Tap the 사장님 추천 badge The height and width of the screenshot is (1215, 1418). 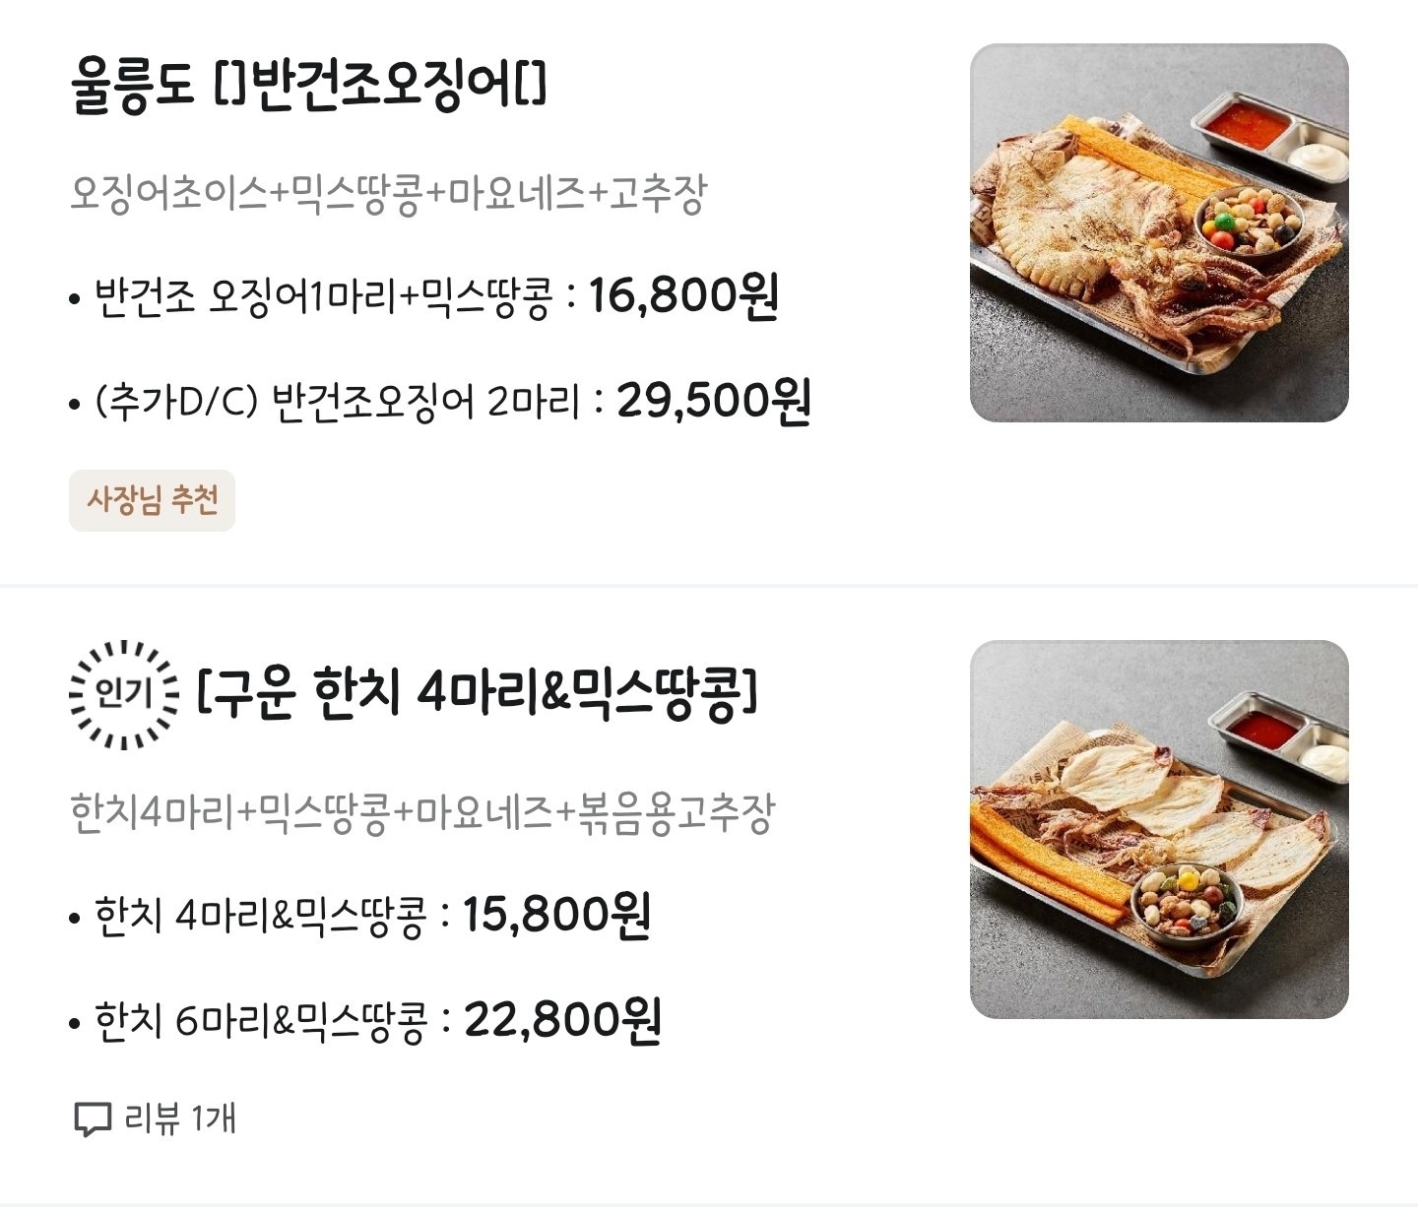tap(152, 500)
